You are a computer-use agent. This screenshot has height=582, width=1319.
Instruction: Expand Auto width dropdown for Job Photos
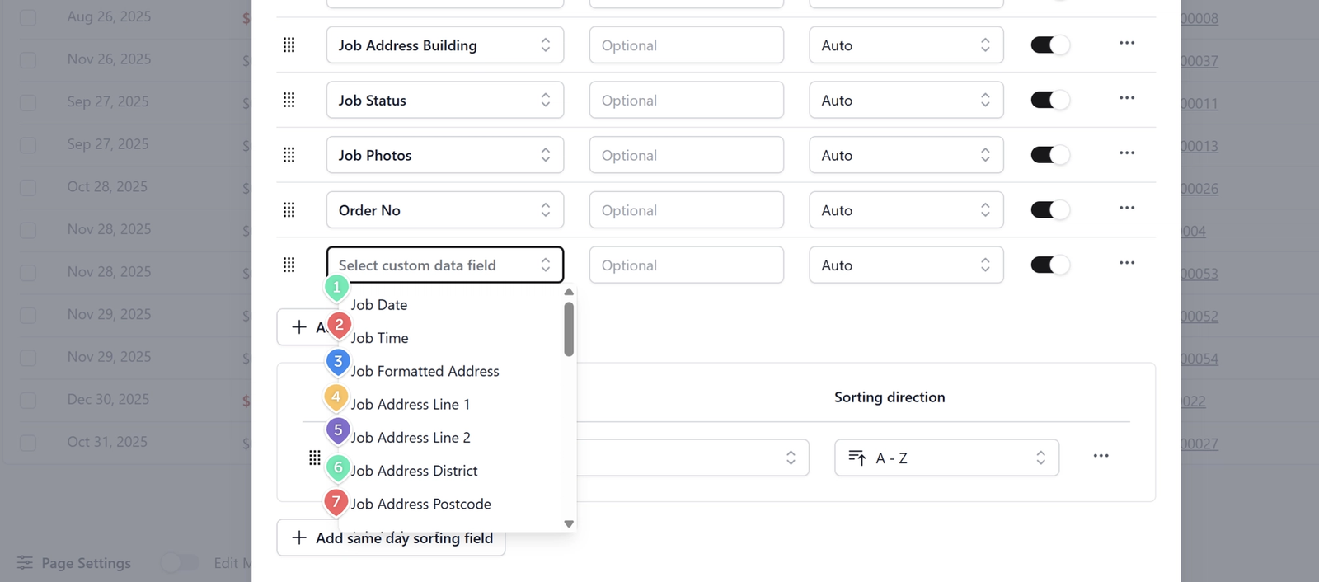905,155
